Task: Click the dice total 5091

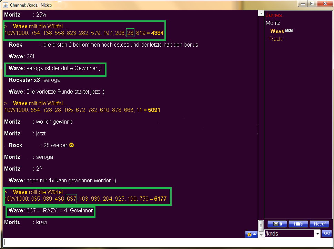Action: click(x=154, y=110)
